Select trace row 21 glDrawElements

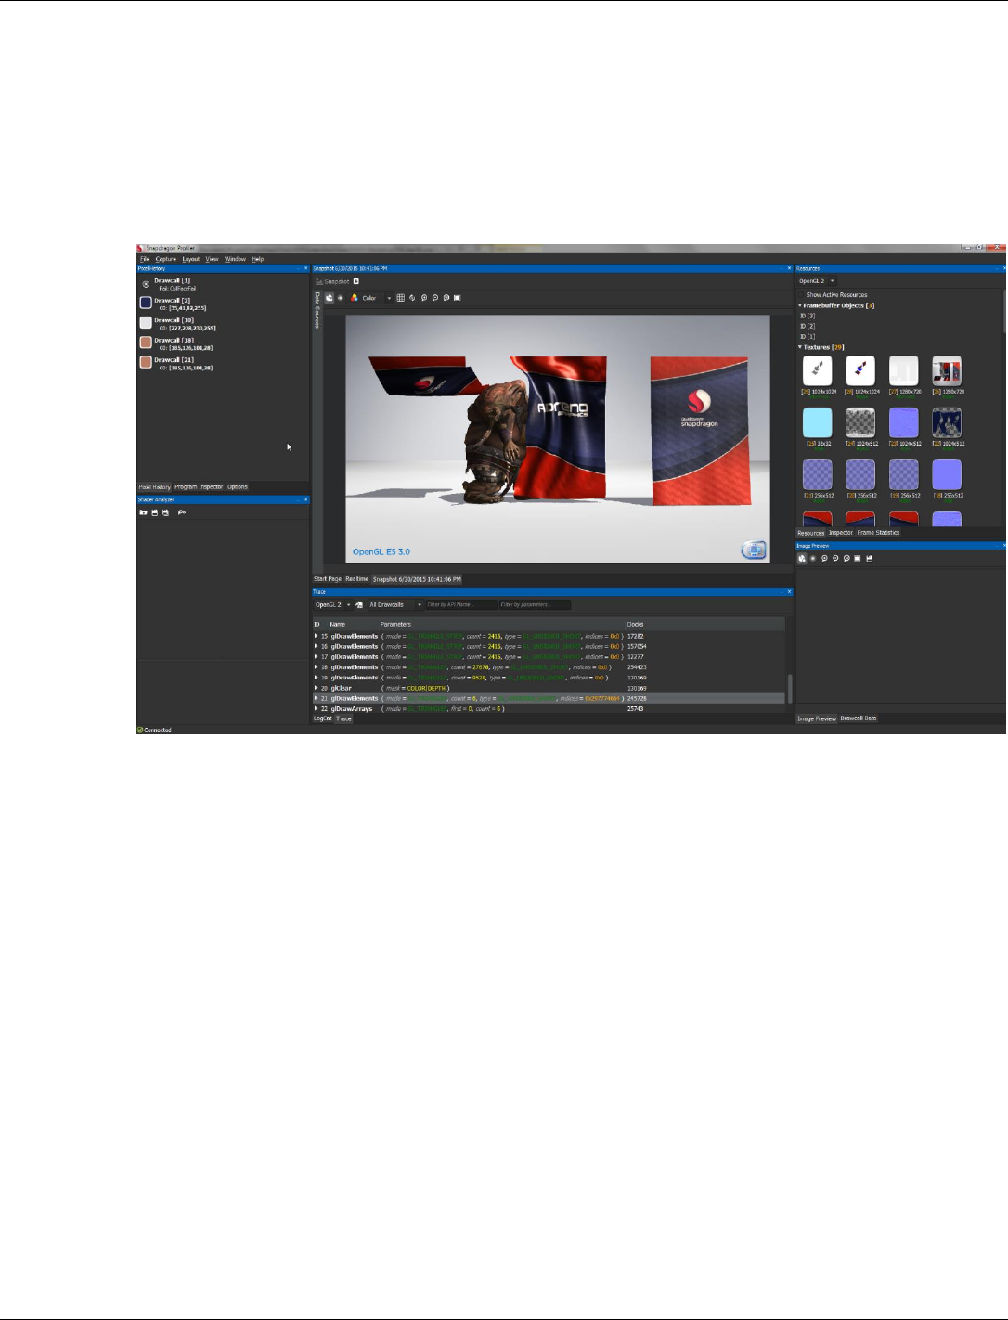pos(549,698)
